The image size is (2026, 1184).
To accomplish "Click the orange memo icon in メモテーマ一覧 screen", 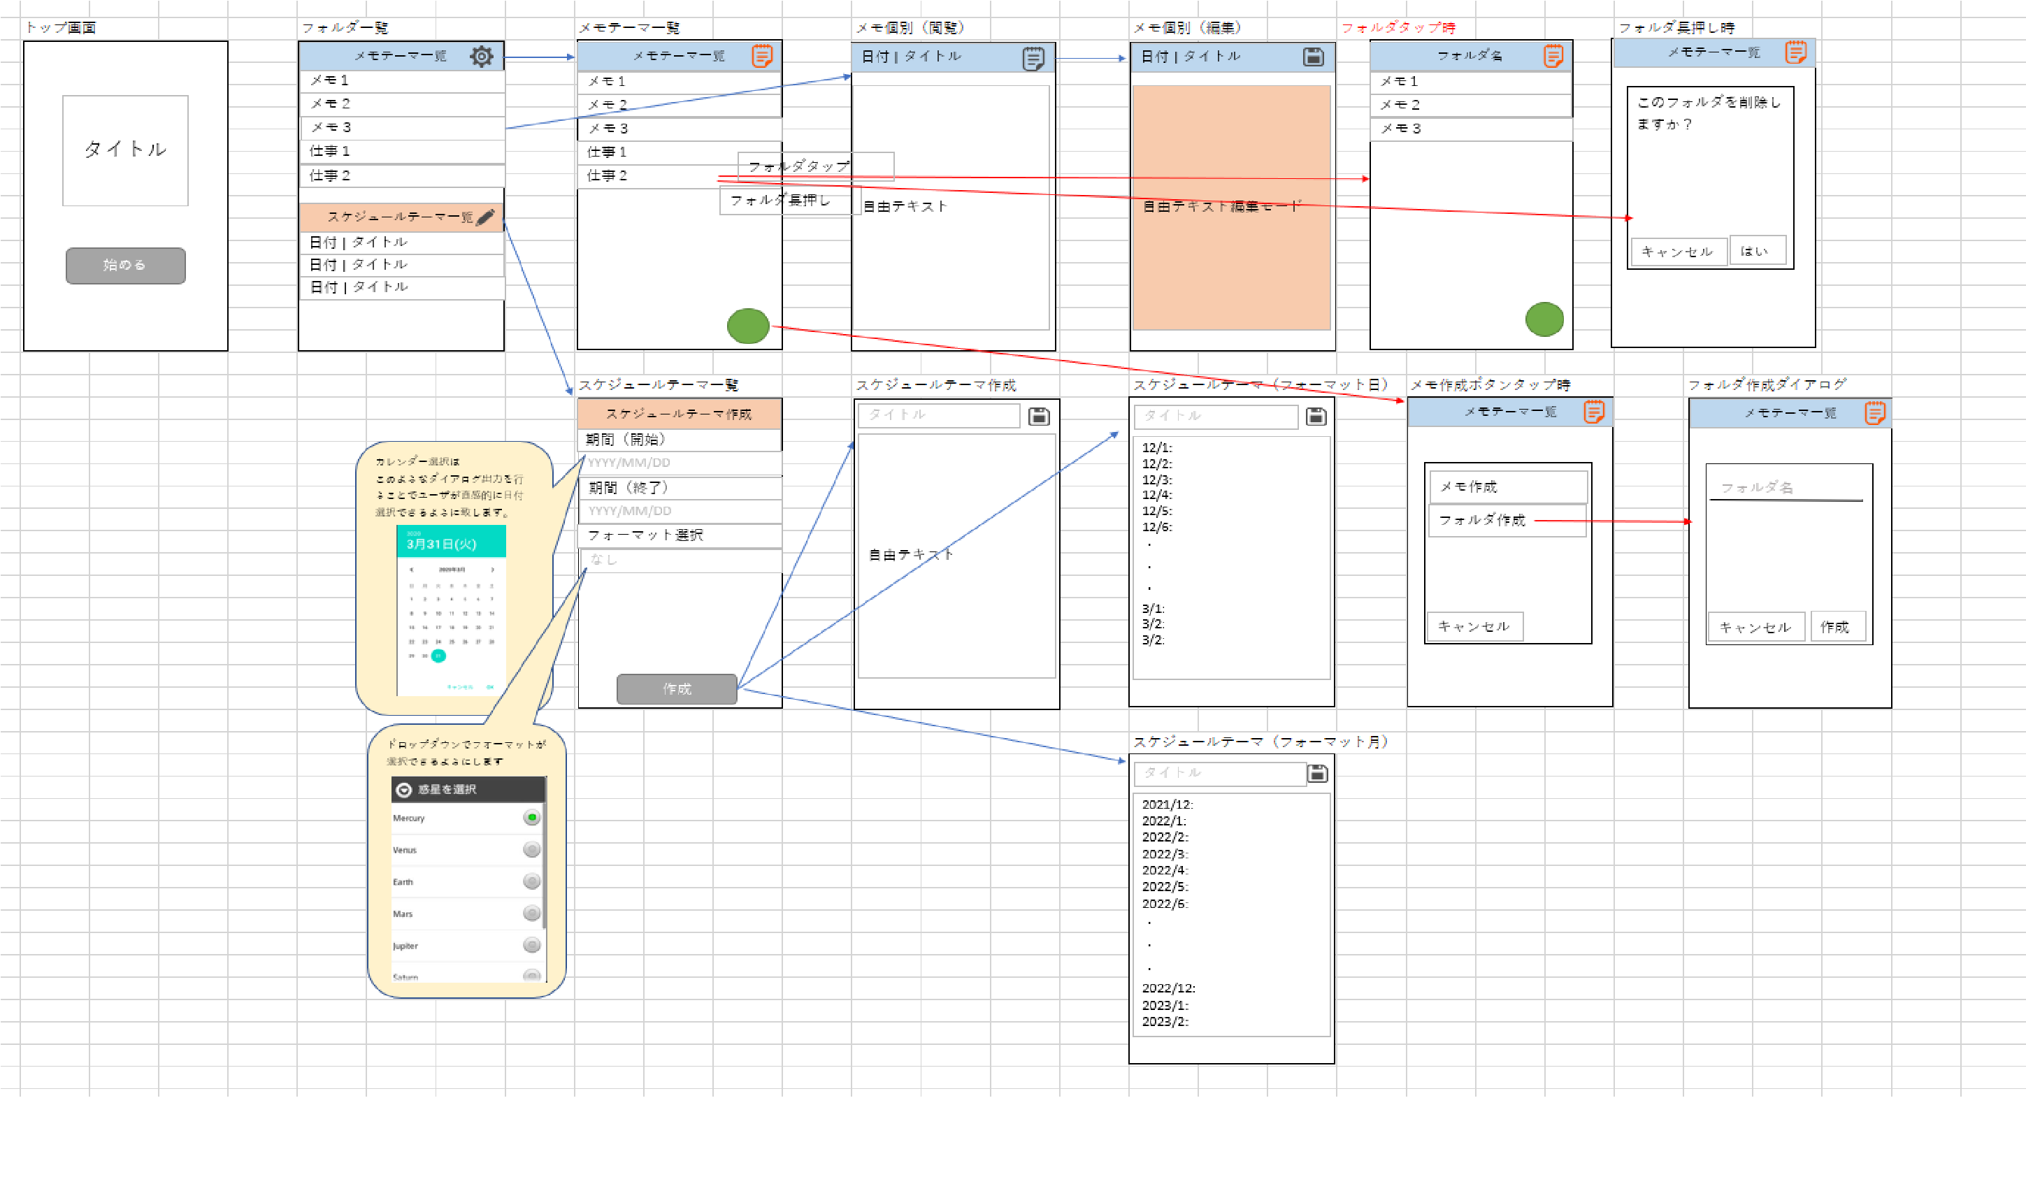I will [x=761, y=57].
